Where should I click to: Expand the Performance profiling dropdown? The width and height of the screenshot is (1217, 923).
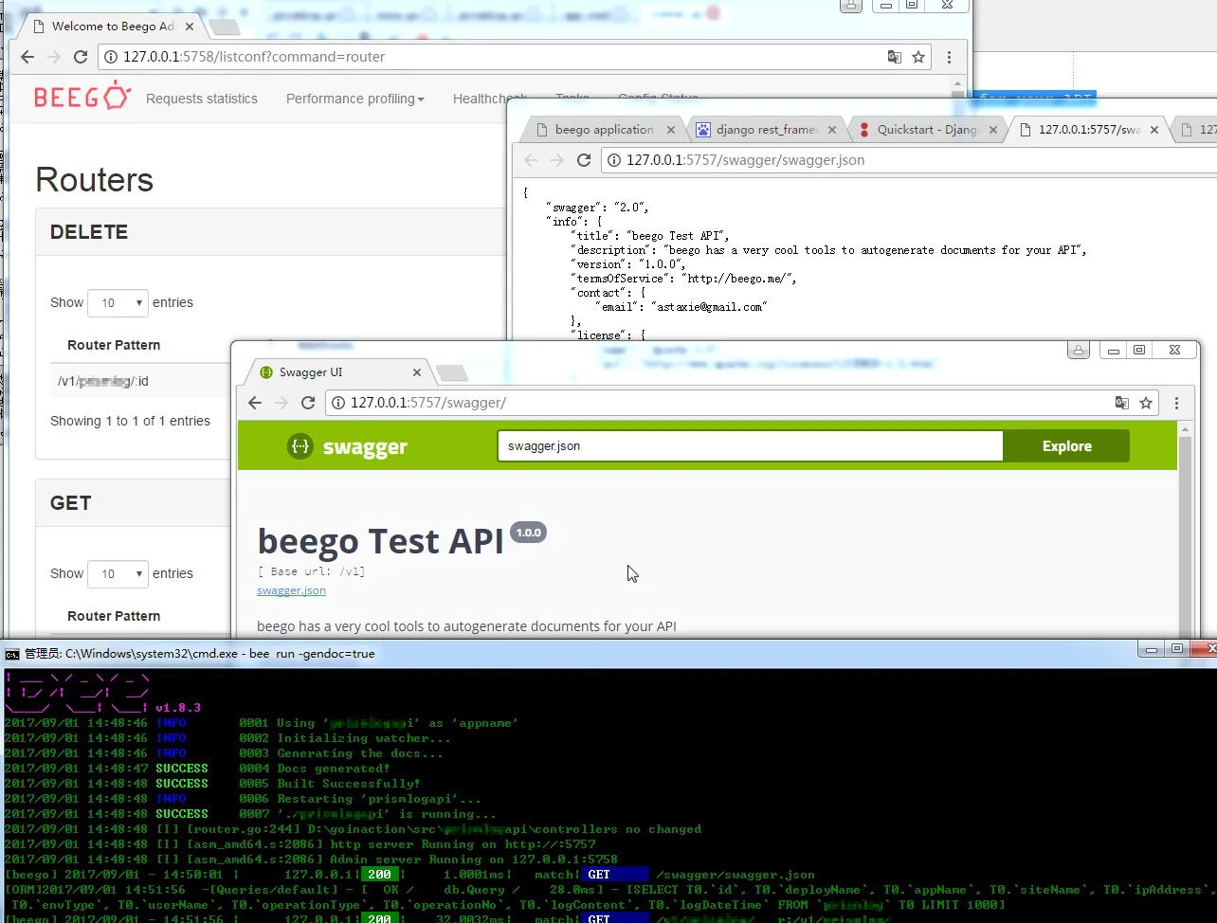coord(354,99)
